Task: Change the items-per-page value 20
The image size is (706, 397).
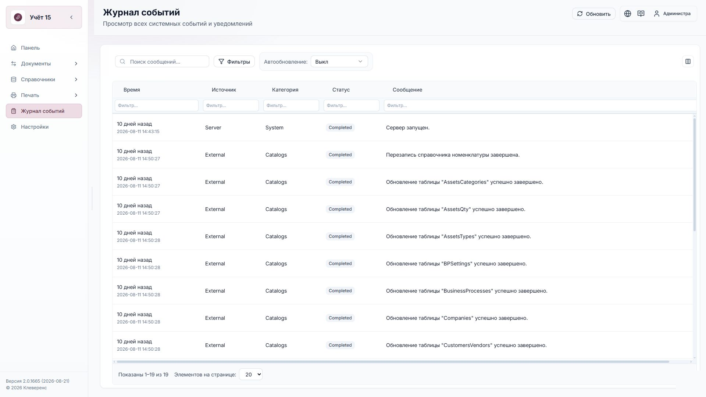Action: 251,374
